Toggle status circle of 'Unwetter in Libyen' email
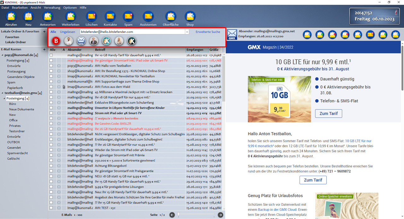Image resolution: width=404 pixels, height=219 pixels. (59, 108)
